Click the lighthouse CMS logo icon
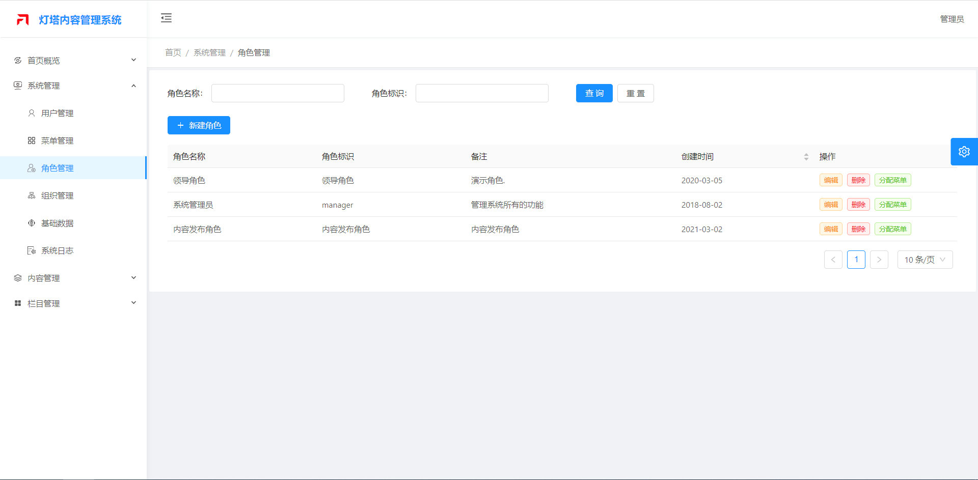This screenshot has width=978, height=480. click(x=22, y=20)
